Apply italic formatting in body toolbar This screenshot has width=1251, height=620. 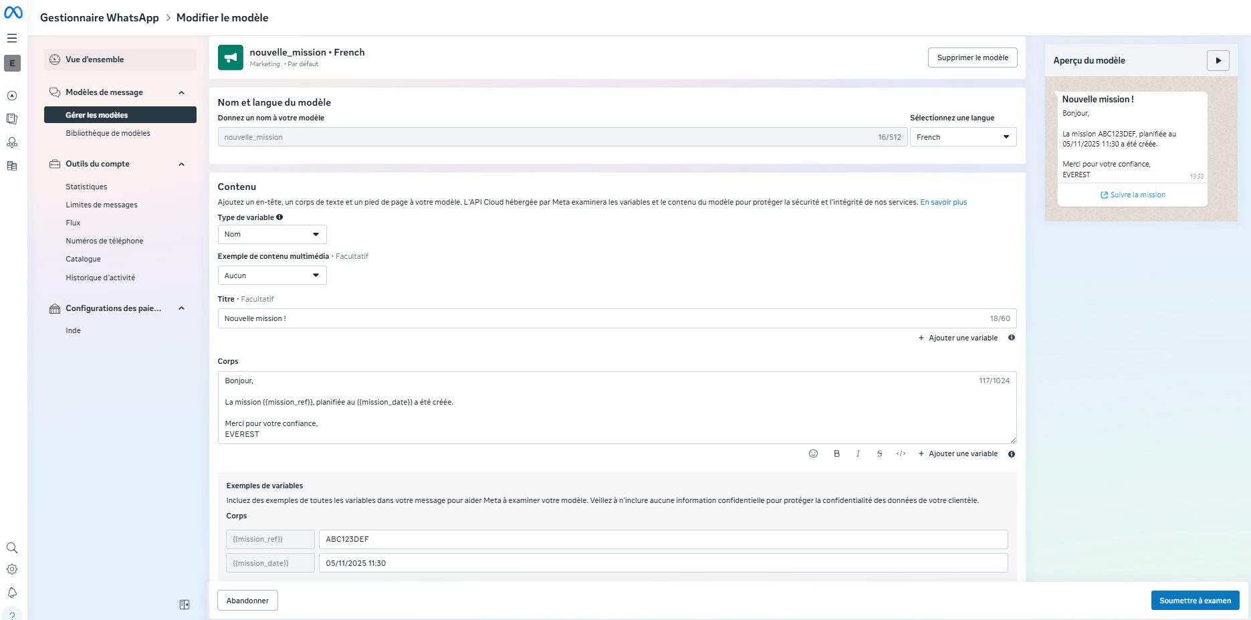pyautogui.click(x=858, y=453)
